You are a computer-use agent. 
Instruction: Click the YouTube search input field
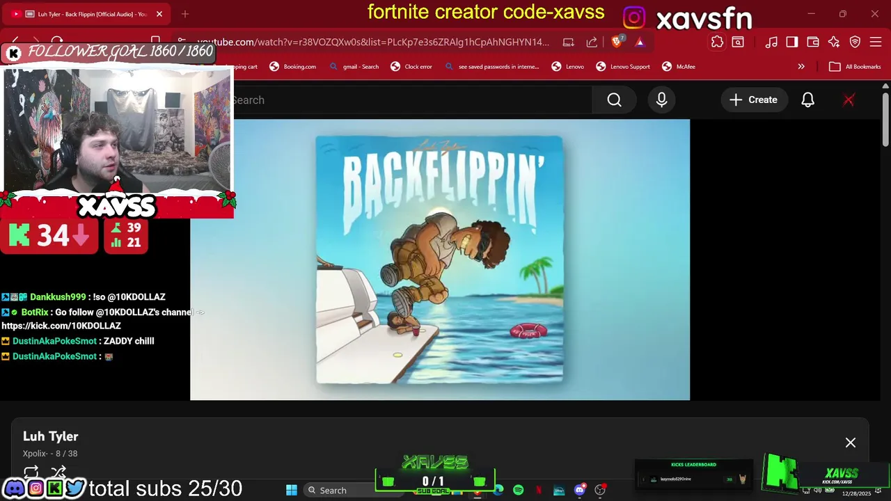coord(412,100)
